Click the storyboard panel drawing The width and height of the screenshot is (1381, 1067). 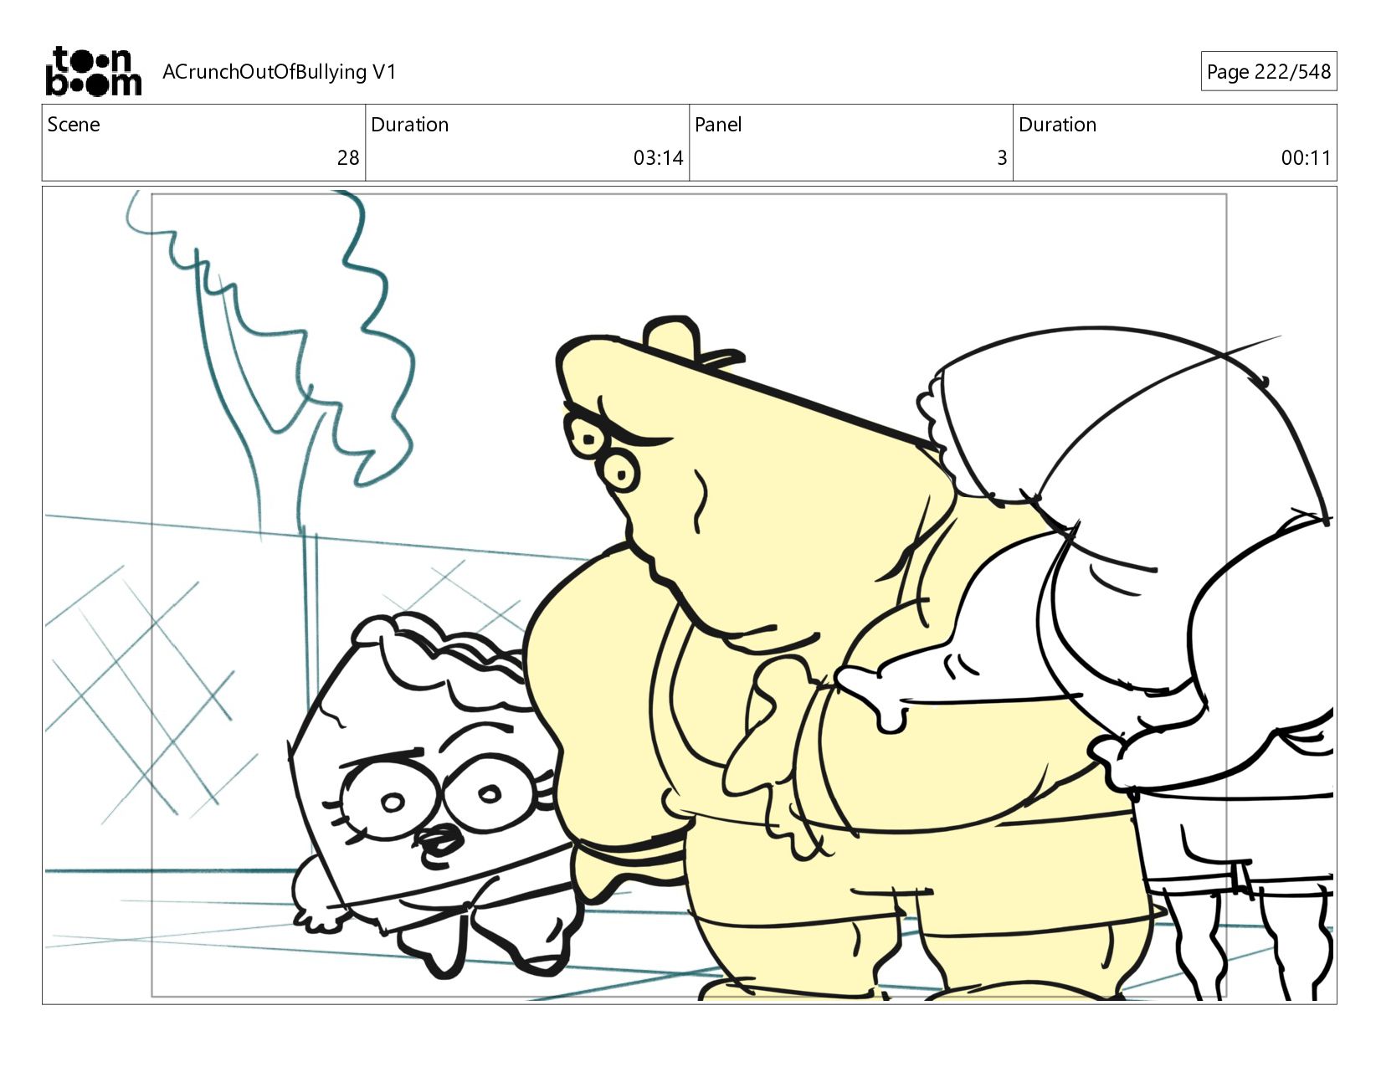click(x=689, y=595)
